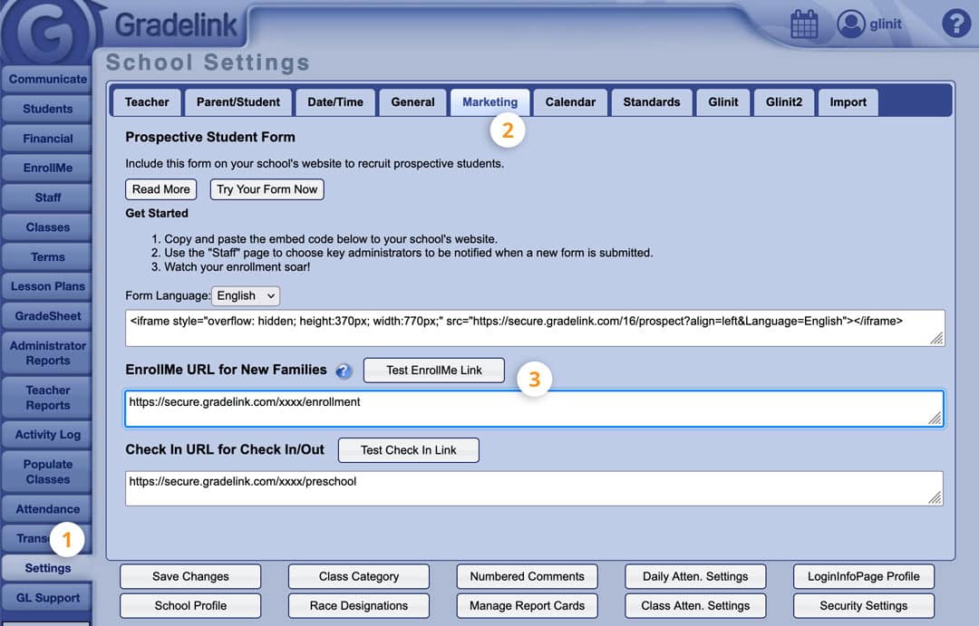979x626 pixels.
Task: Click the EnrollMe URL text field
Action: click(x=535, y=409)
